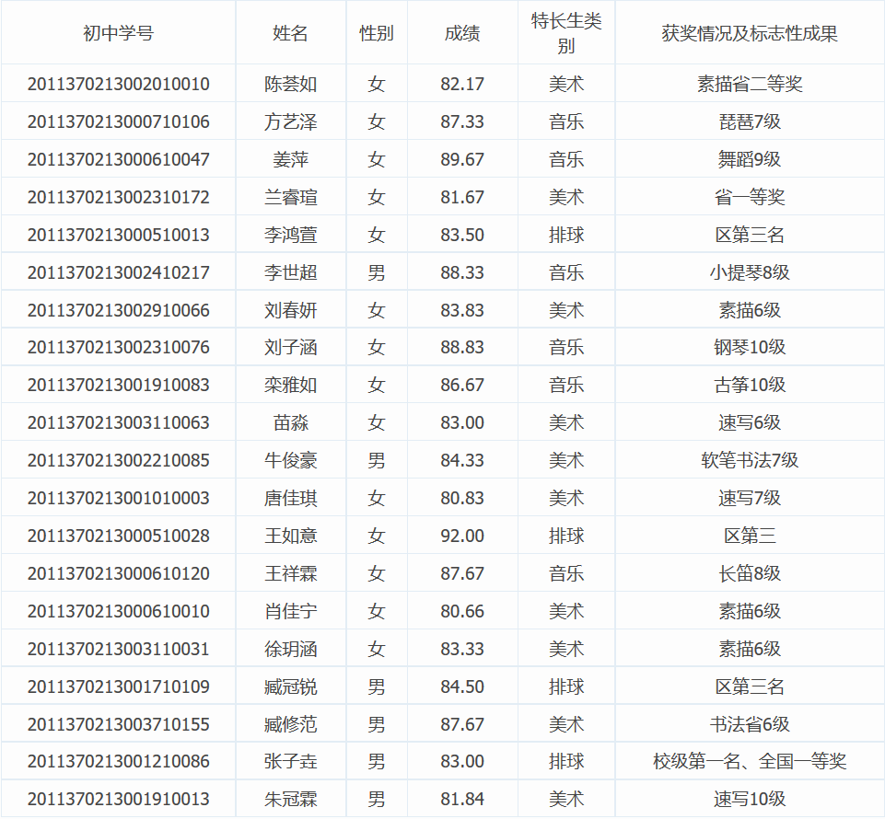Click the 长笛8级 award cell

(749, 574)
